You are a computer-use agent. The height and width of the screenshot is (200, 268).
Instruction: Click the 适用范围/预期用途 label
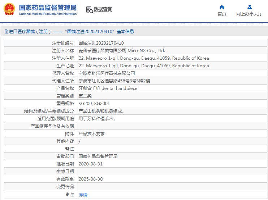coord(56,118)
